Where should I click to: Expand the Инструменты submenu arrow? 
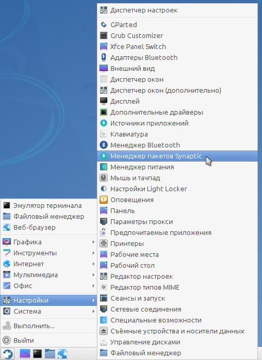(x=93, y=253)
